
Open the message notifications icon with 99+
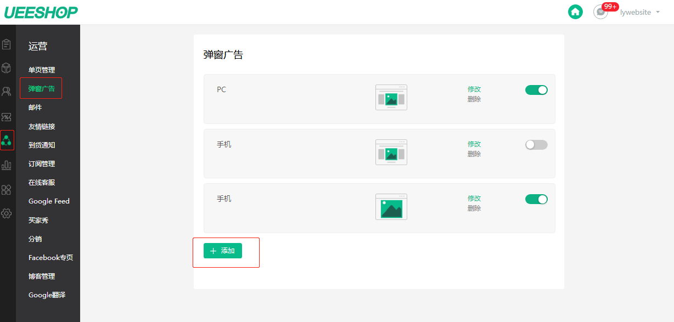pos(601,12)
